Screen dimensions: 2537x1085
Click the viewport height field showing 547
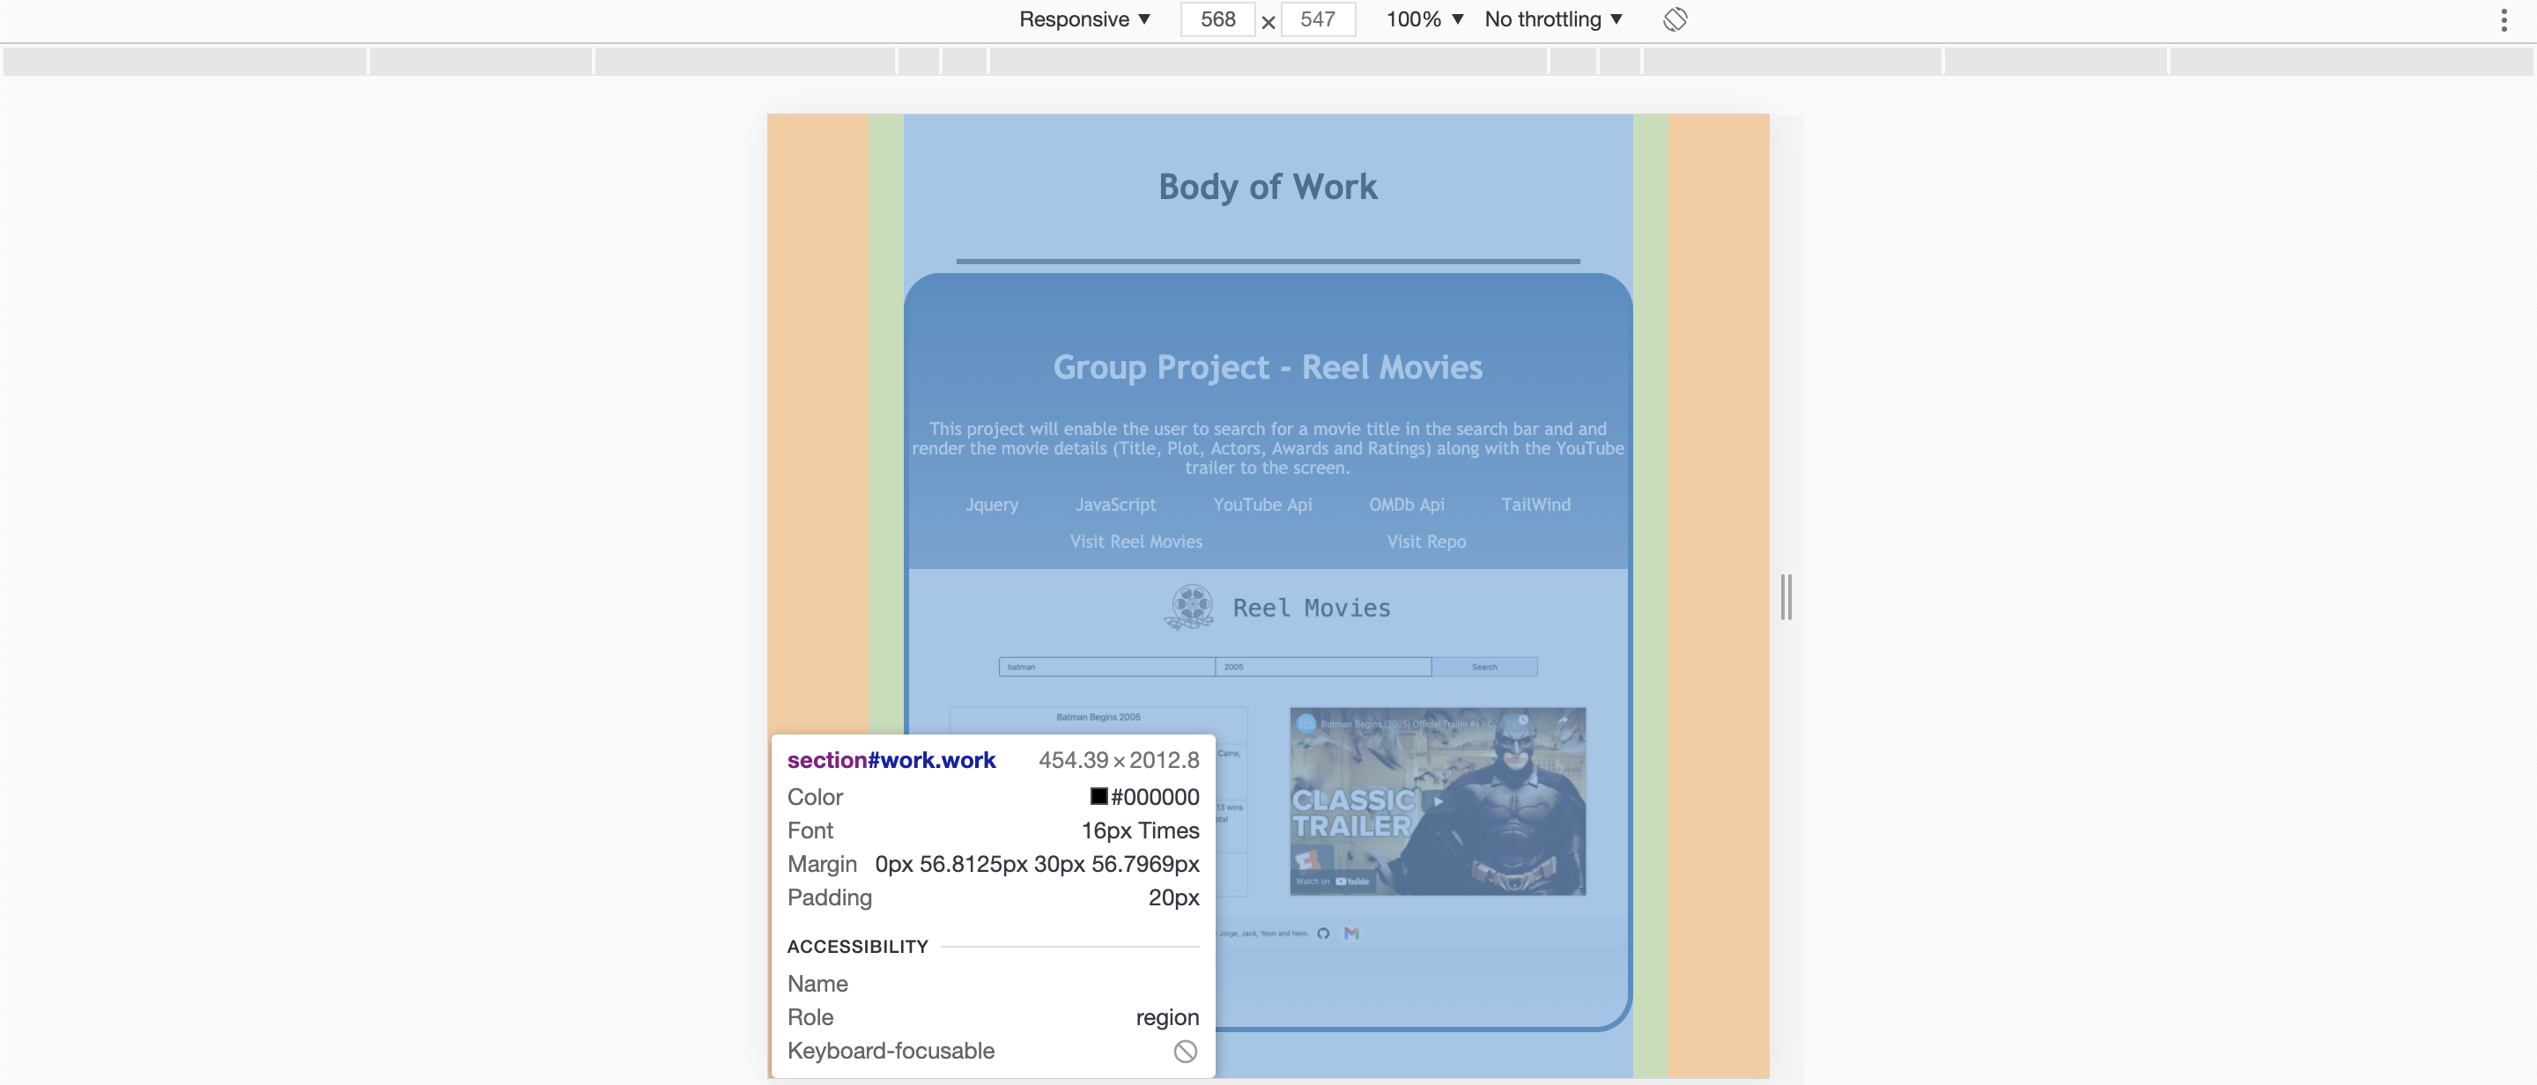tap(1317, 19)
